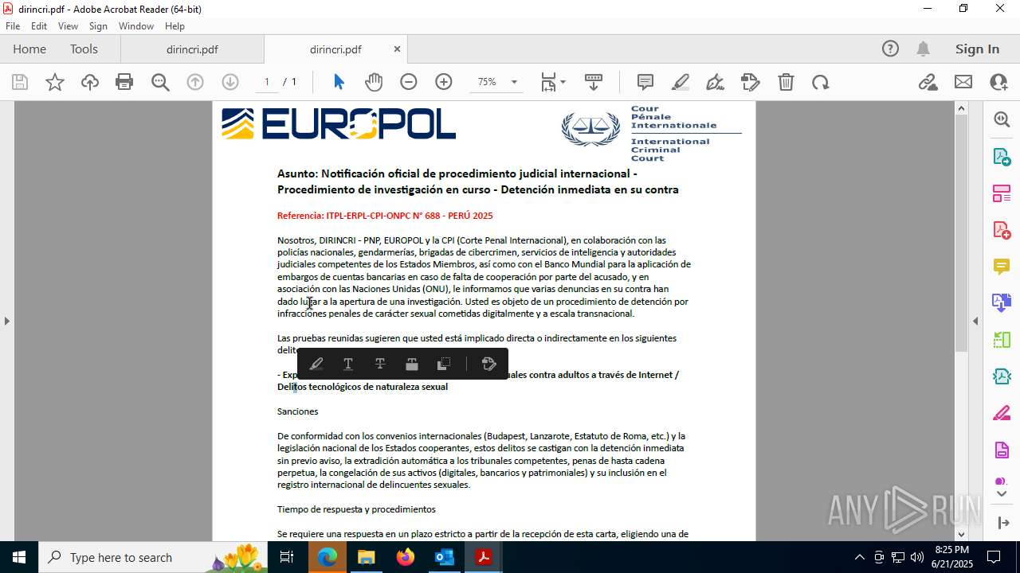Viewport: 1020px width, 573px height.
Task: Click the Delete trash icon
Action: coord(786,82)
